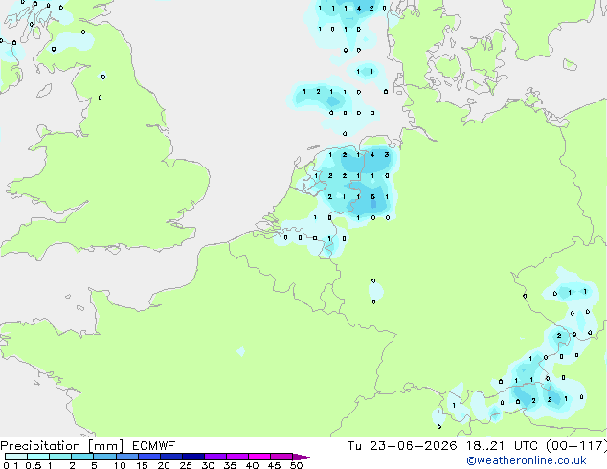The width and height of the screenshot is (607, 469).
Task: Select the 20–25 mm dark blue legend swatch
Action: (x=171, y=457)
